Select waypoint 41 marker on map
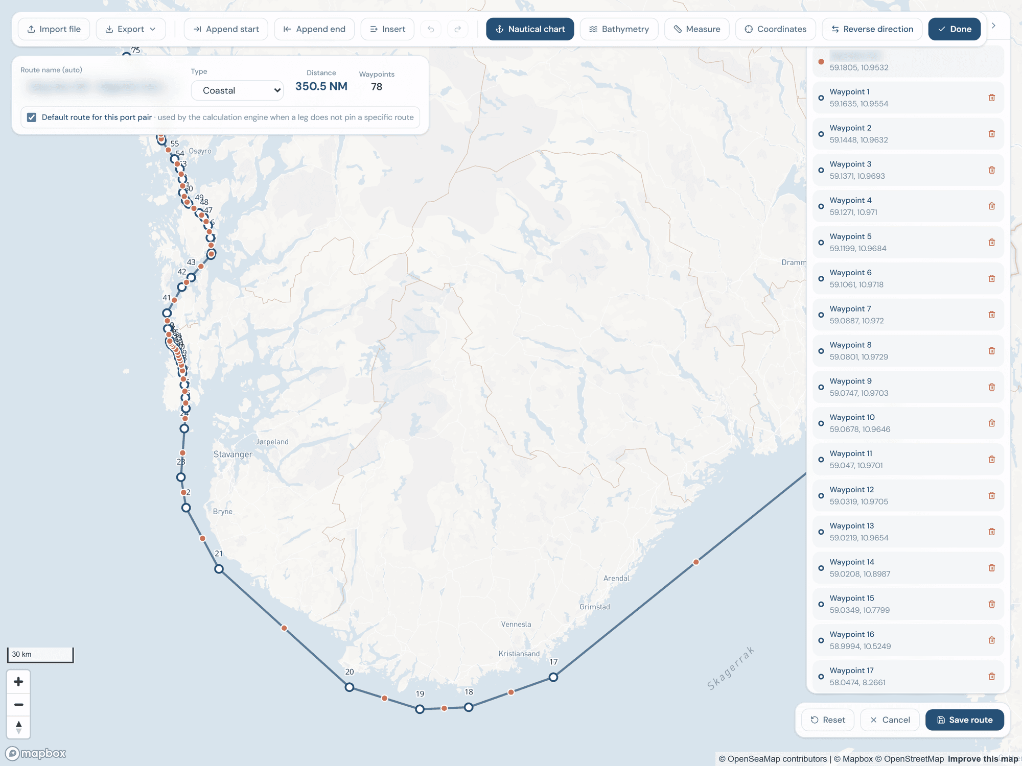Image resolution: width=1022 pixels, height=766 pixels. (x=167, y=313)
